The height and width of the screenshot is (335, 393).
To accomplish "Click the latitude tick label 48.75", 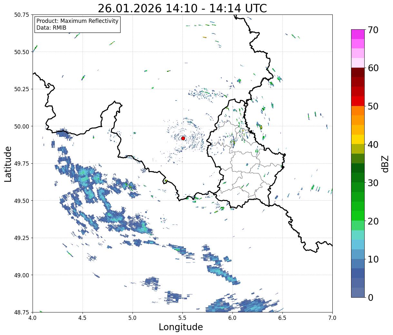I will tap(22, 312).
